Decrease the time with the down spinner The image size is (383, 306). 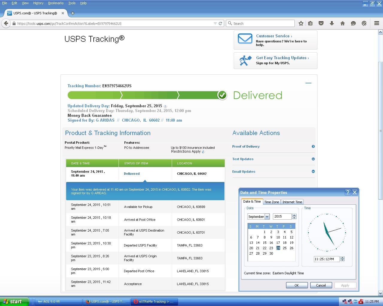tap(342, 260)
